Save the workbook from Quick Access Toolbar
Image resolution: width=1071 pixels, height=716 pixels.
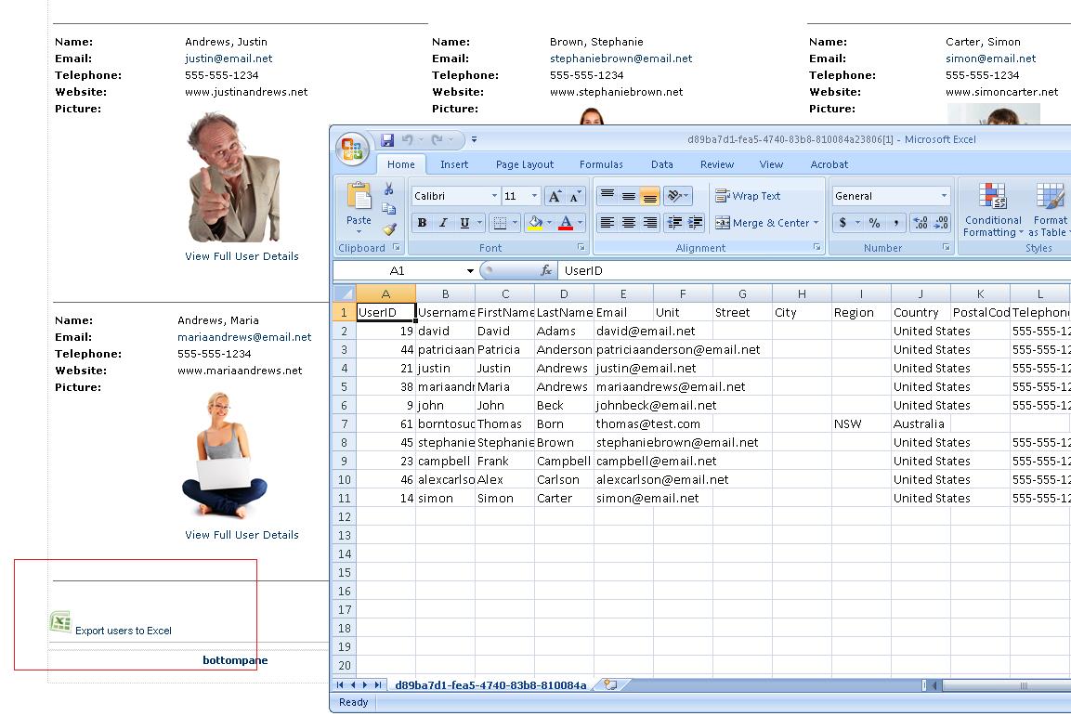387,140
